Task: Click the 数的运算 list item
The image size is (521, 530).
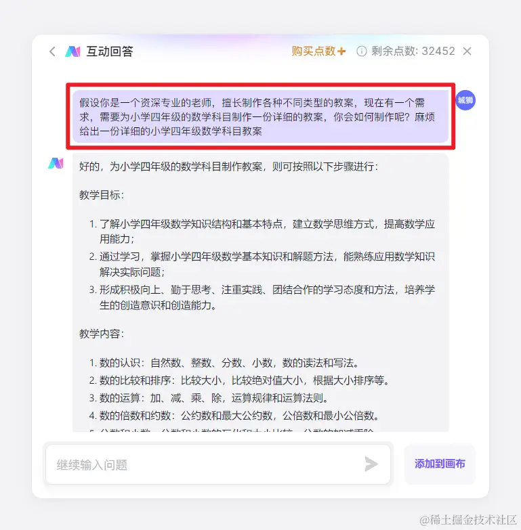Action: [x=209, y=398]
